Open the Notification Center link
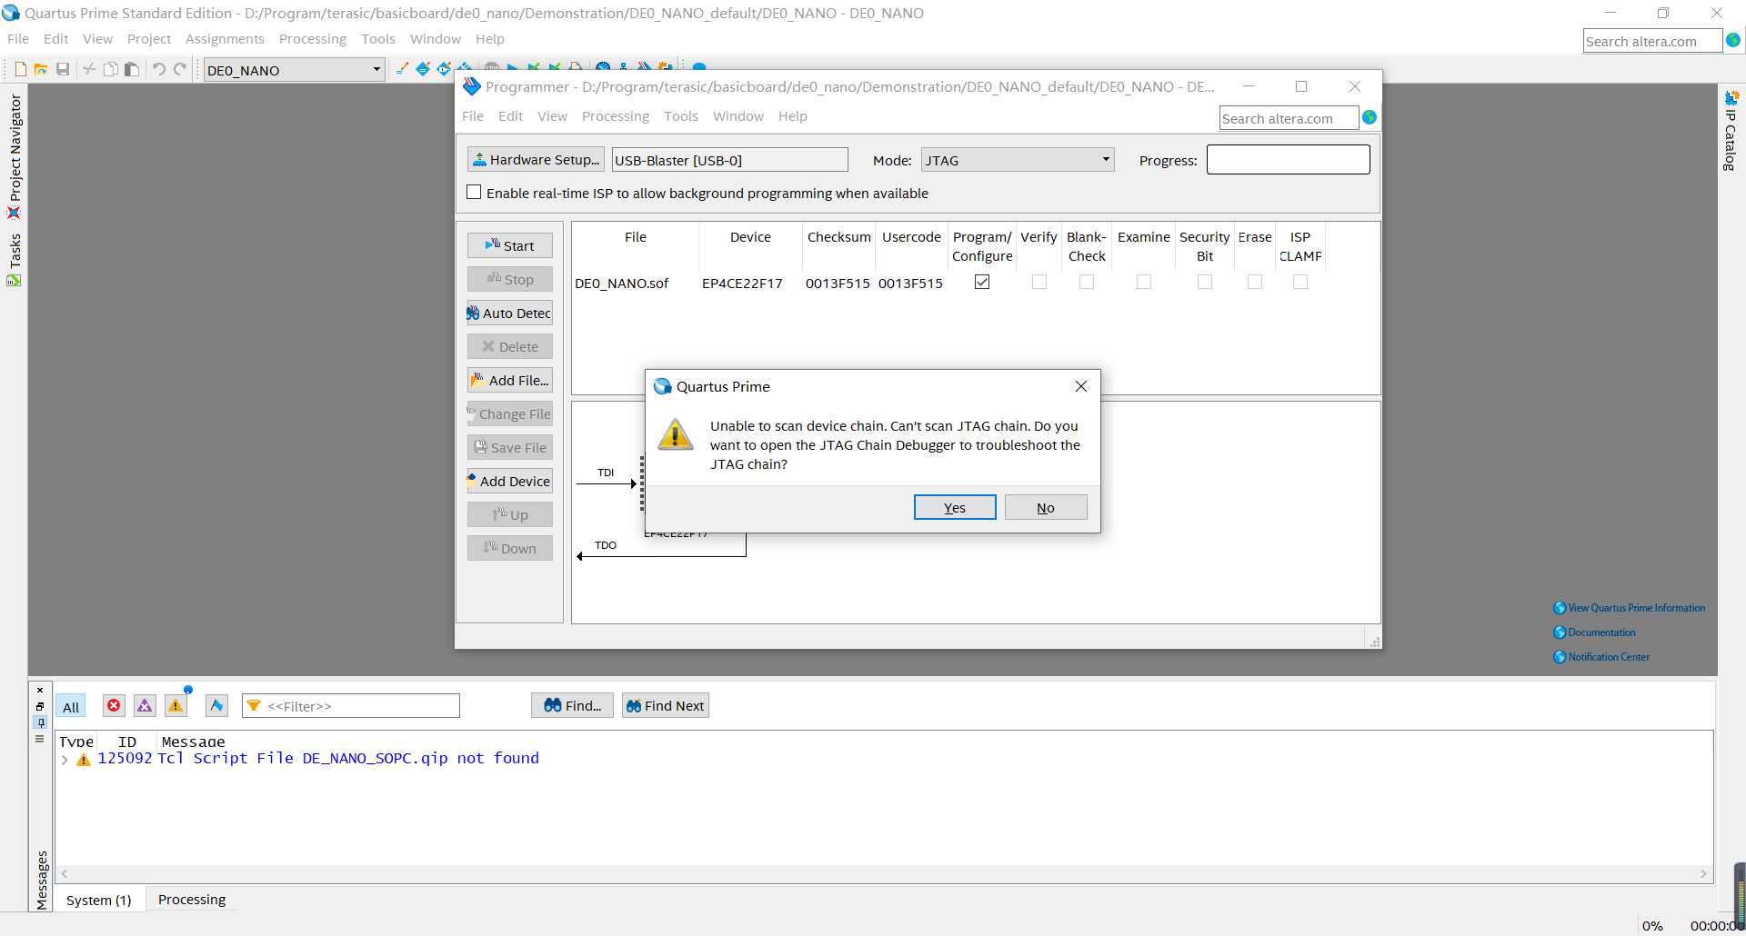Viewport: 1746px width, 936px height. point(1601,657)
